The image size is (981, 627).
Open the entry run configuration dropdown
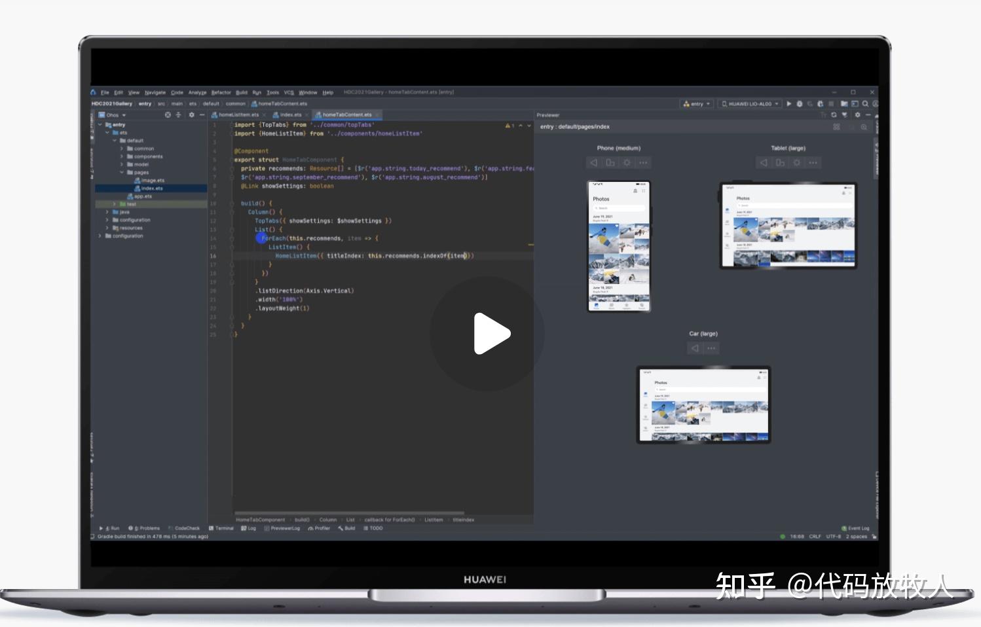click(x=696, y=103)
